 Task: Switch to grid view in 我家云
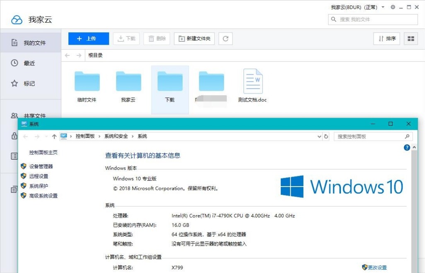(x=411, y=39)
